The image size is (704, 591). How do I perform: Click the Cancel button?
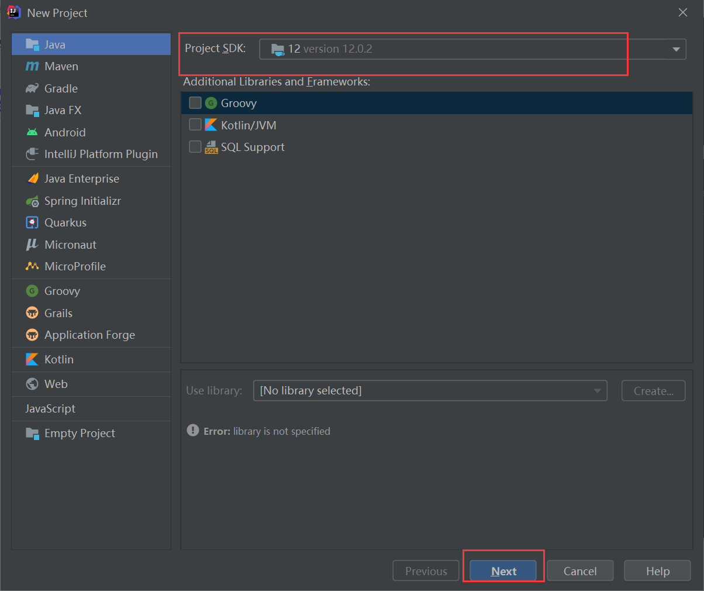coord(580,571)
